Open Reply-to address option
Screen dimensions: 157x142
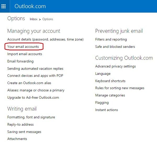(x=20, y=124)
